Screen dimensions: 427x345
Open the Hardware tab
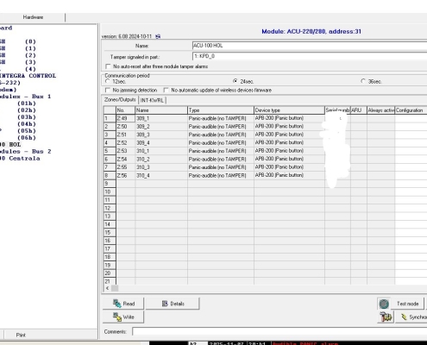[x=33, y=17]
